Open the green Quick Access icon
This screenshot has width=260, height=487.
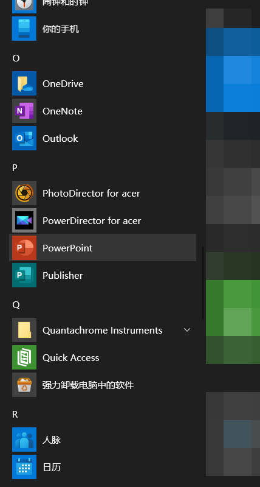(24, 357)
